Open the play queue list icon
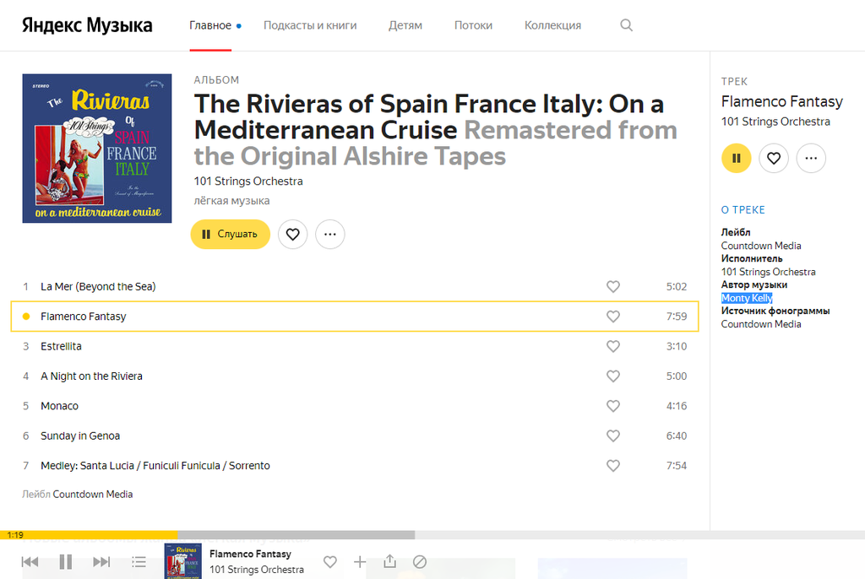 coord(139,562)
